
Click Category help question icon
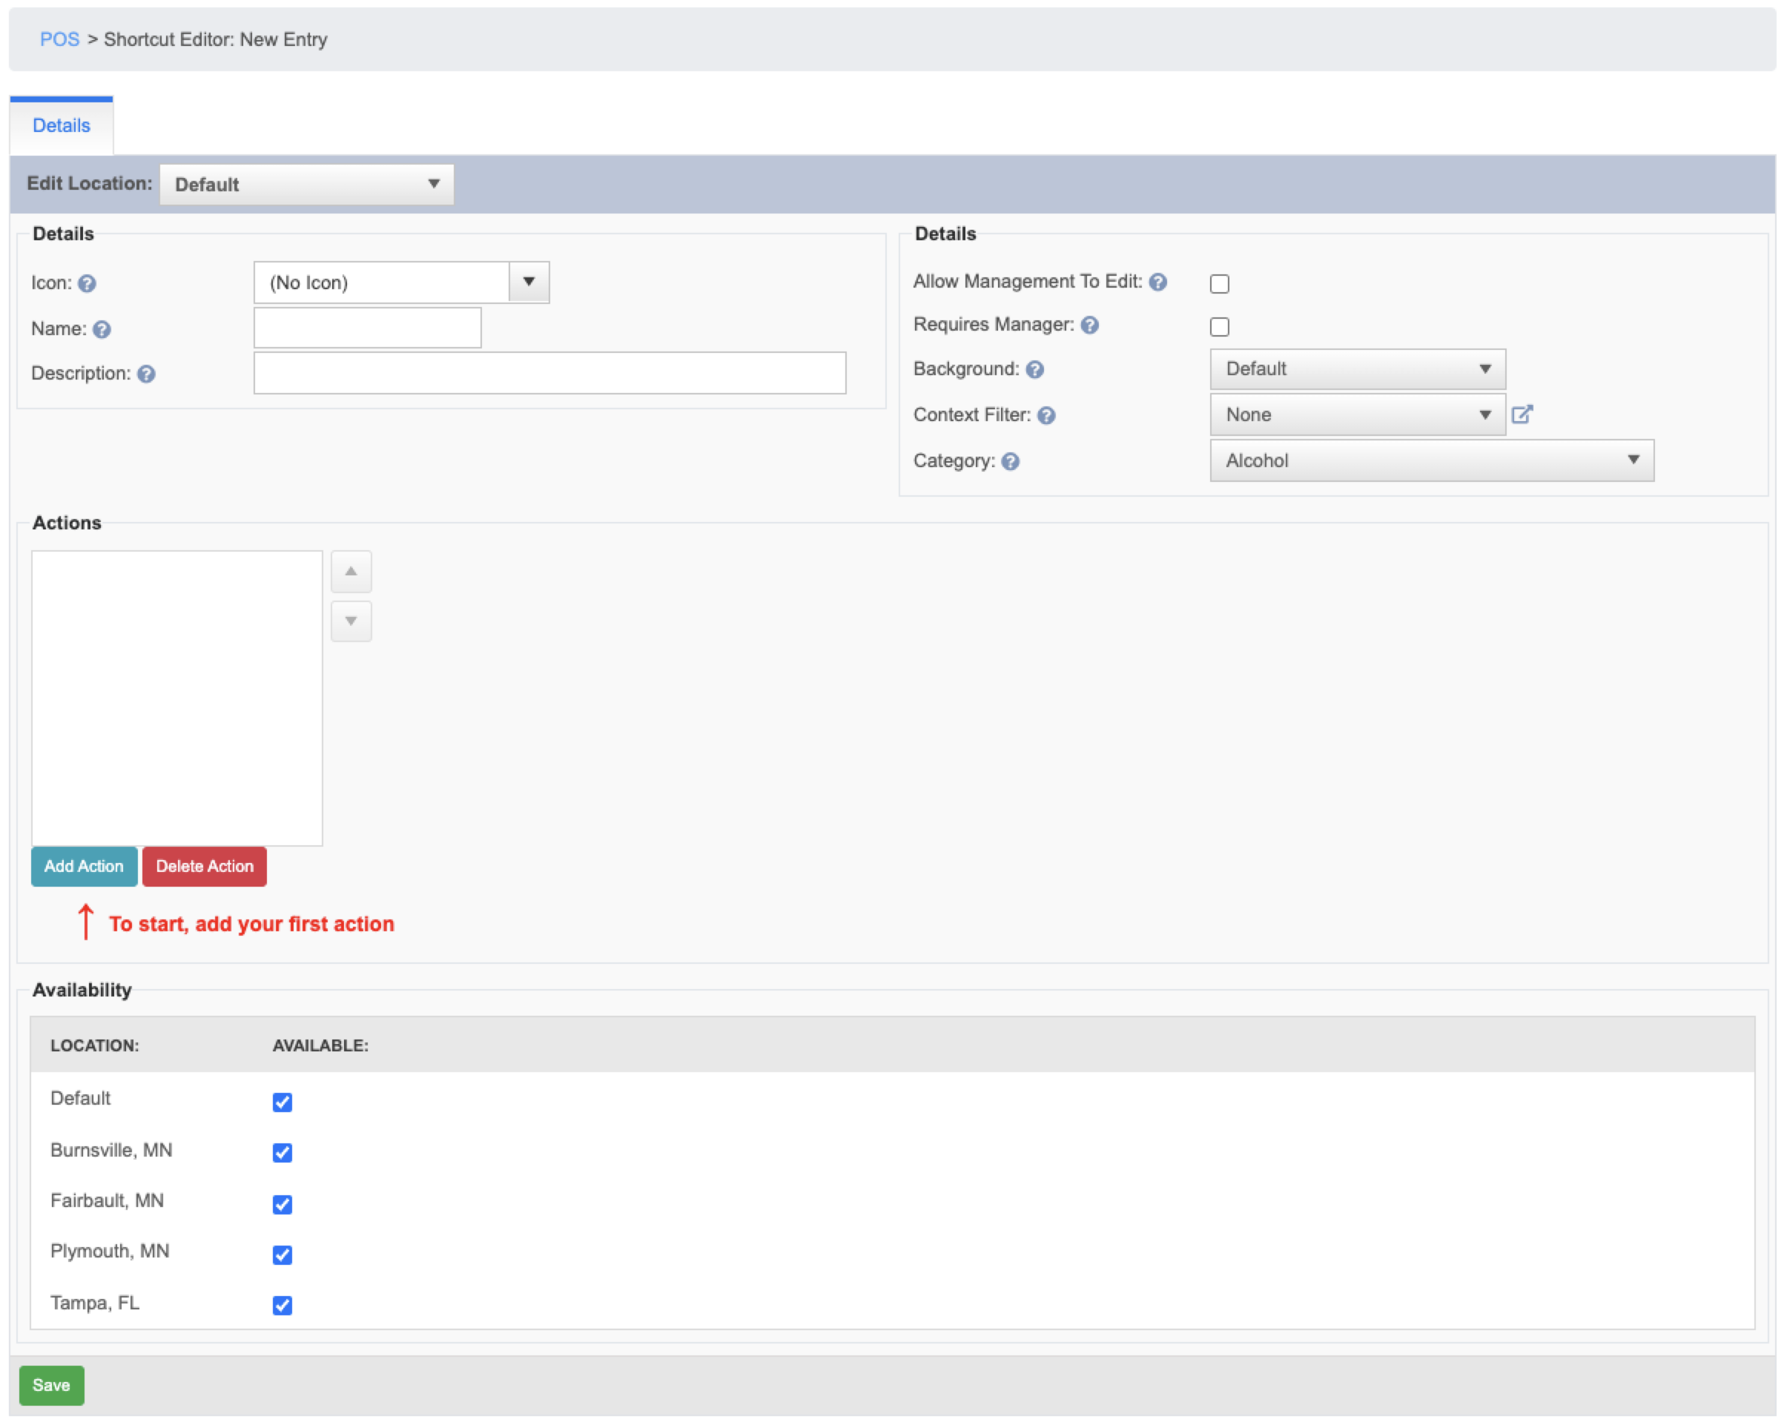(x=1009, y=462)
